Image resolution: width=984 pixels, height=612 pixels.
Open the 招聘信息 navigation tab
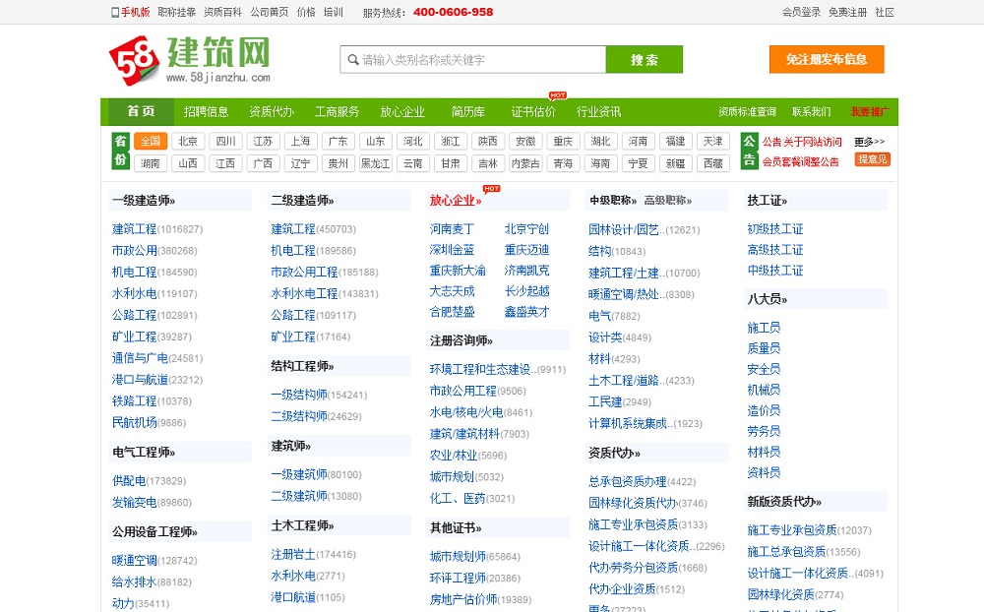[206, 112]
